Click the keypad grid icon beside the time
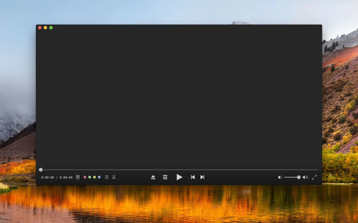Image resolution: width=358 pixels, height=223 pixels. coord(78,177)
